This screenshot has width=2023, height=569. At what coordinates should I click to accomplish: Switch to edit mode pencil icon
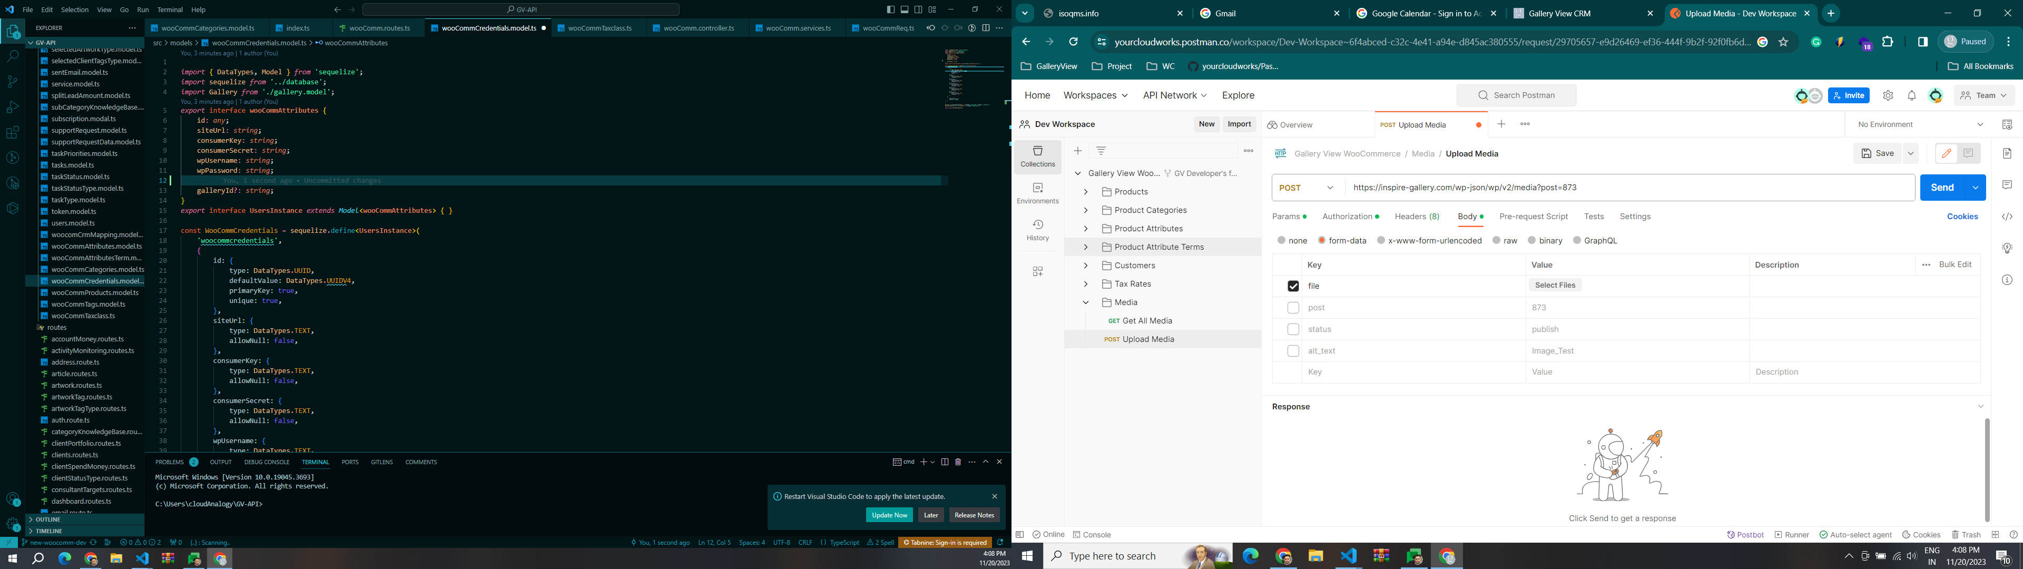[1946, 153]
